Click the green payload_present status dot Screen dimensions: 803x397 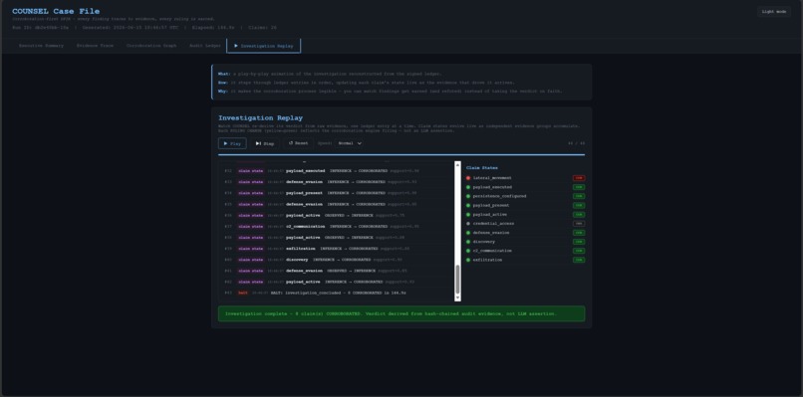pos(468,205)
